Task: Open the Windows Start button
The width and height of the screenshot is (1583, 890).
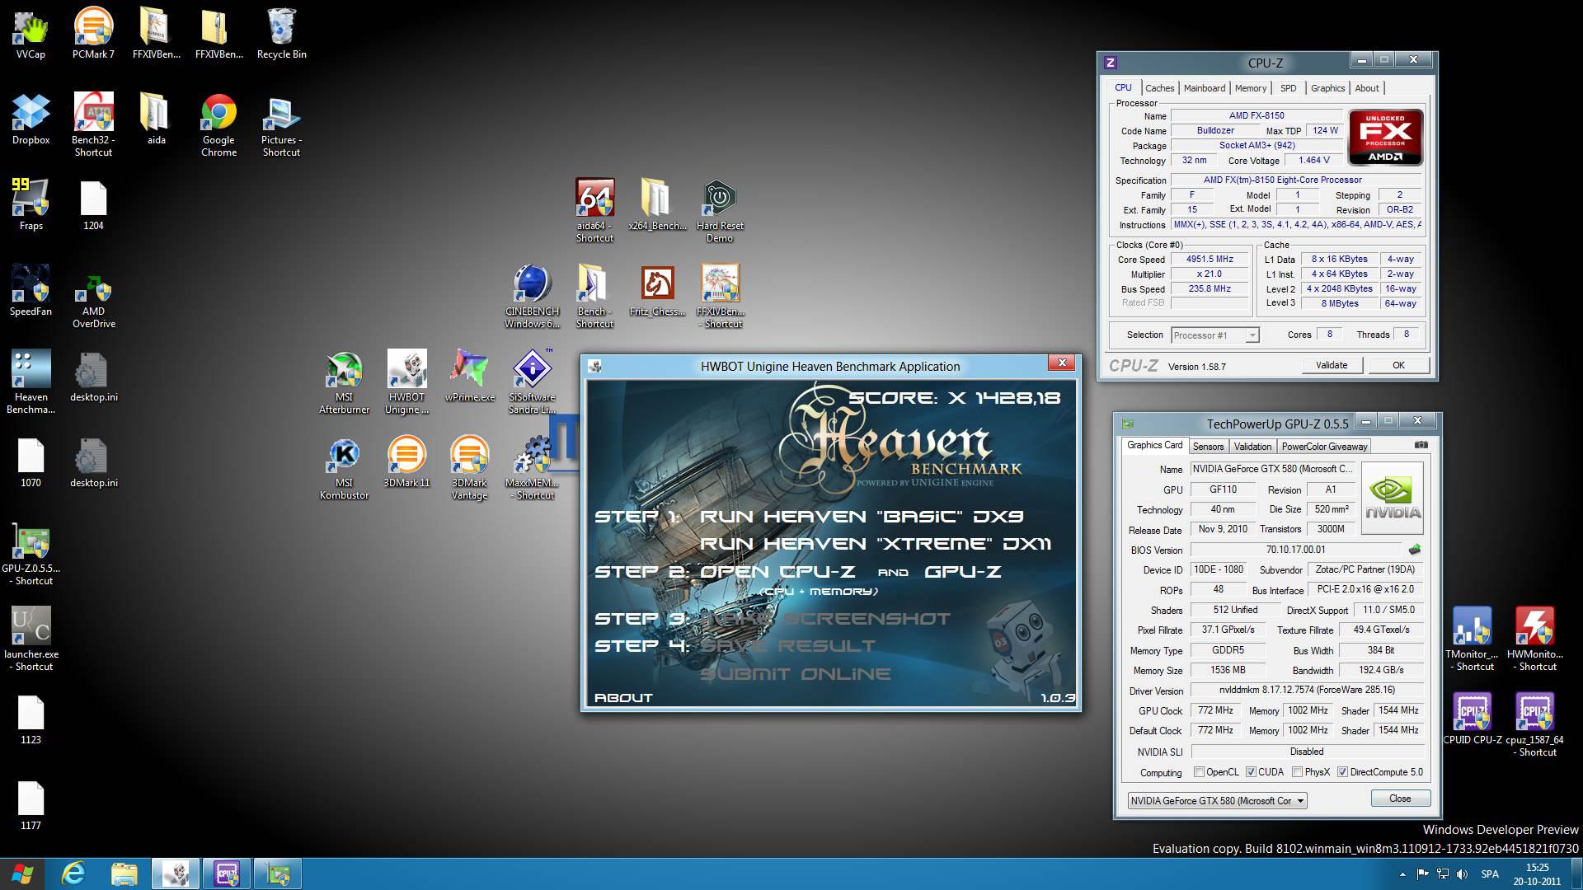Action: click(x=23, y=874)
